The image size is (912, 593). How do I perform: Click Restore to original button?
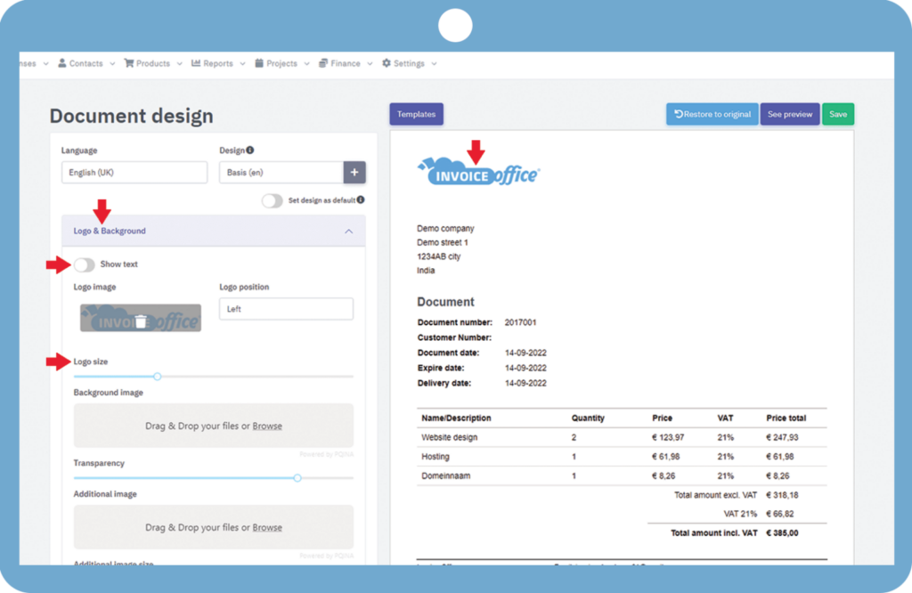pyautogui.click(x=712, y=114)
